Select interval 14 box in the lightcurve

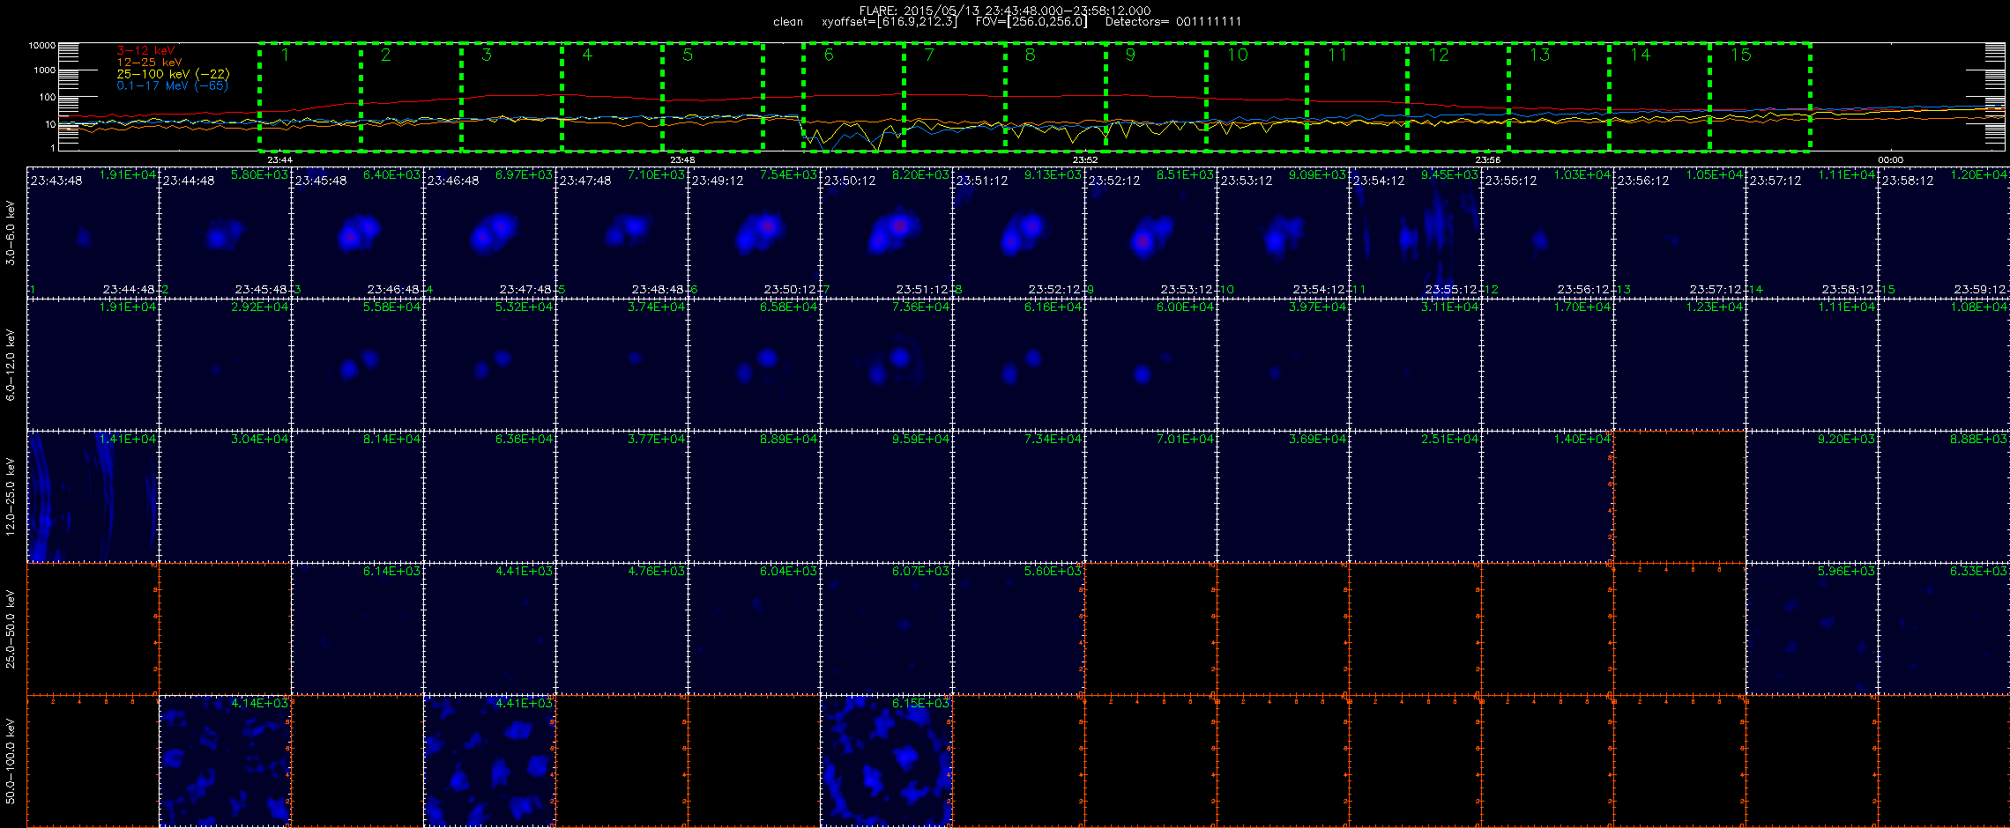tap(1660, 97)
